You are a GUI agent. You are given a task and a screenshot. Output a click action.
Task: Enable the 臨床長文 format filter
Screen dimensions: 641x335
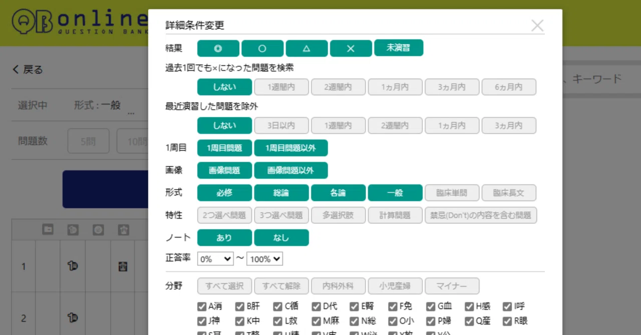[509, 193]
